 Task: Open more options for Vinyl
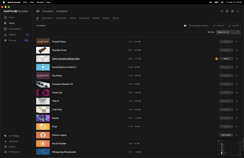[x=237, y=127]
